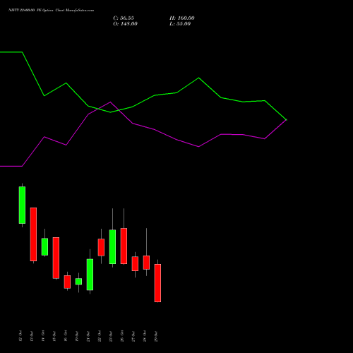Click the low value 'L: 55.00'
Viewport: 353px width, 353px height.
pyautogui.click(x=180, y=24)
